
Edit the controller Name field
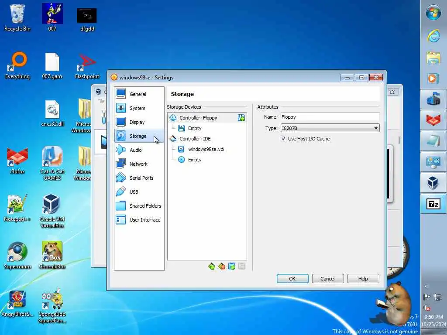click(330, 117)
